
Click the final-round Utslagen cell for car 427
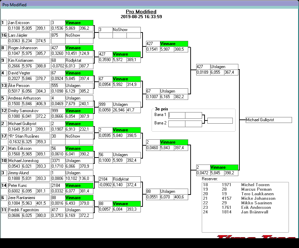coord(224,67)
